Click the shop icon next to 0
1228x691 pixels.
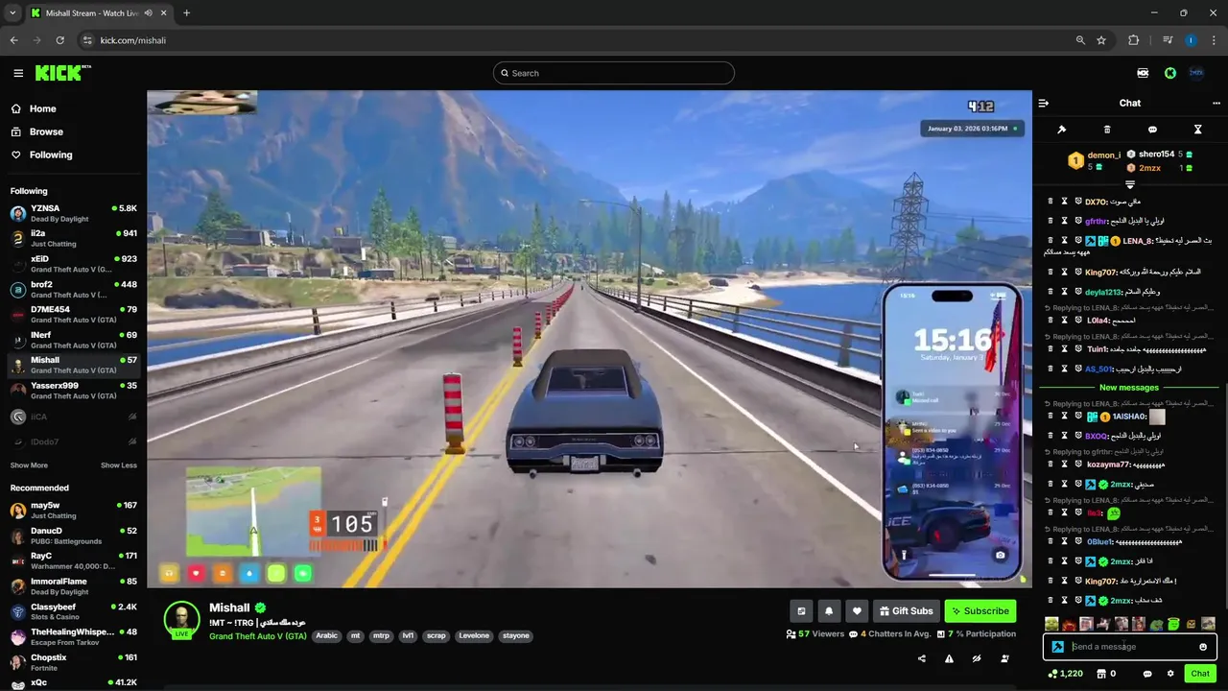coord(1100,674)
